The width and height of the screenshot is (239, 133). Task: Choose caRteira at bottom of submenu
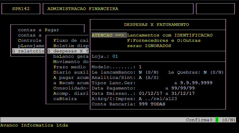point(65,99)
